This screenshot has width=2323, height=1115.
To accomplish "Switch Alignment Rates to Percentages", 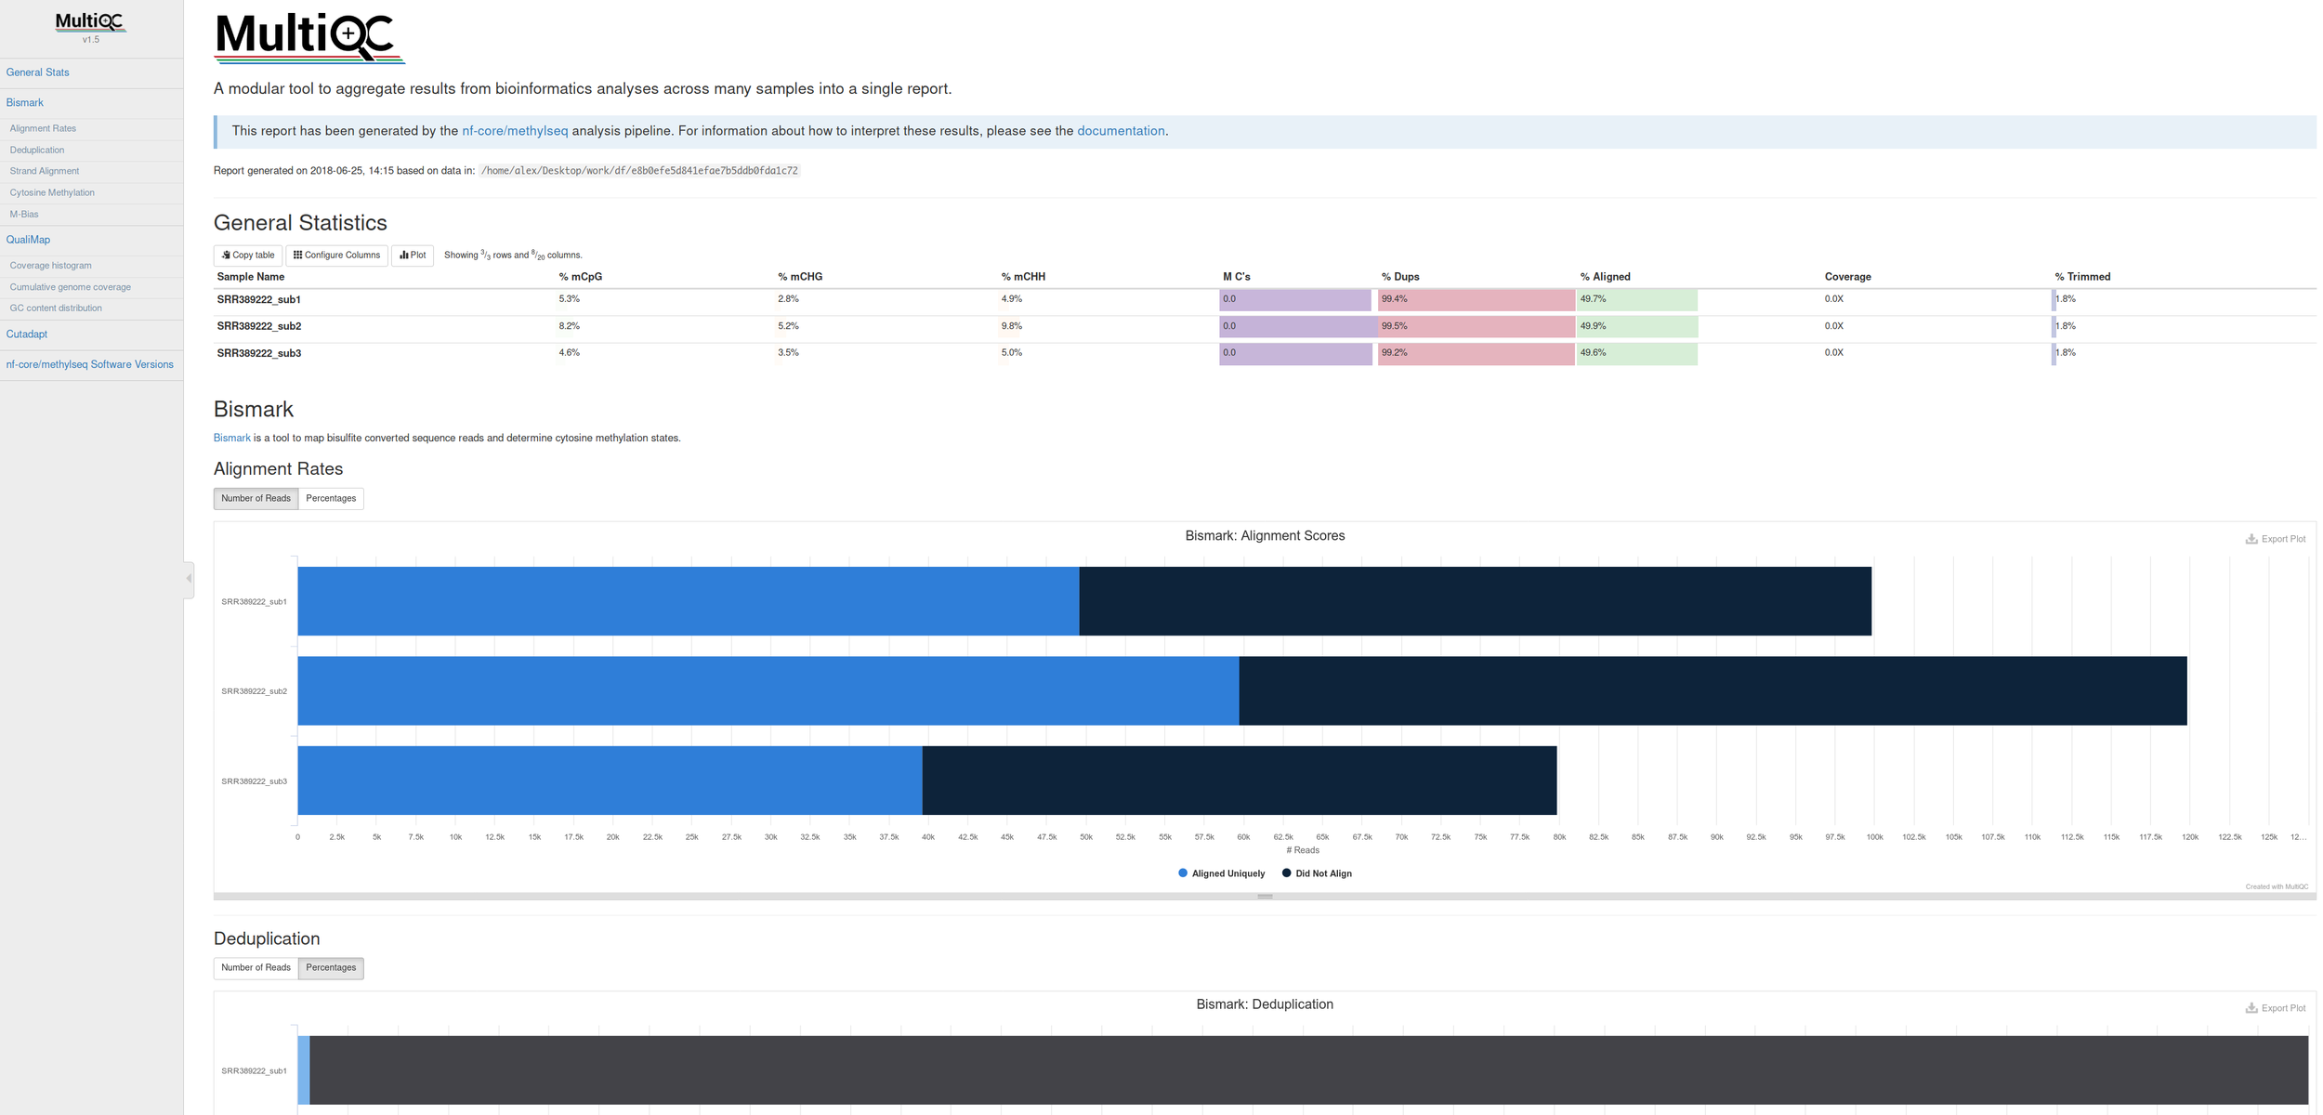I will [x=331, y=499].
